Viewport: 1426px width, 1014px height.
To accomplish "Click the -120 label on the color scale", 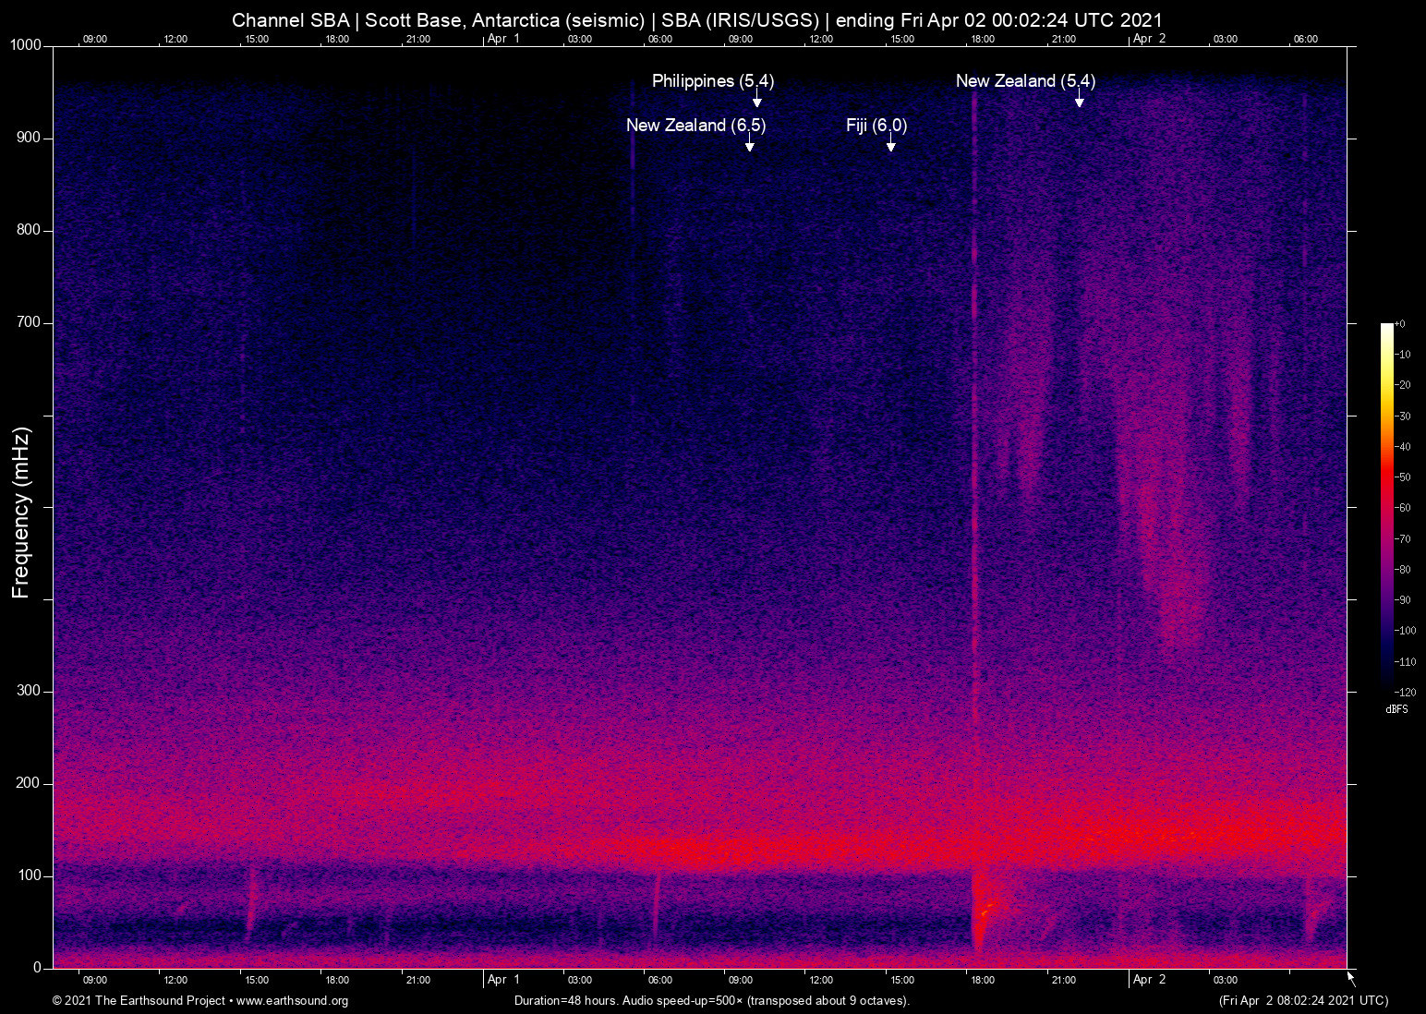I will 1408,692.
